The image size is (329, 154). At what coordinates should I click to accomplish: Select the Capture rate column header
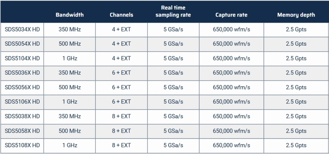tap(231, 15)
